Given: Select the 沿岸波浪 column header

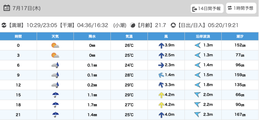Looking at the screenshot, I should (203, 36).
